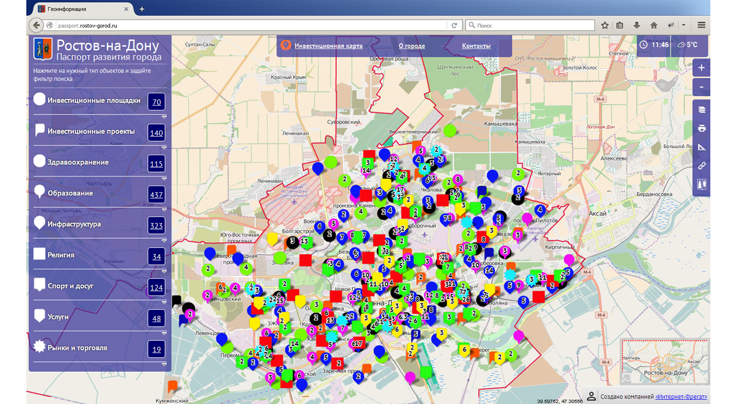This screenshot has width=739, height=404.
Task: Click the browser Поиск search field
Action: [530, 25]
